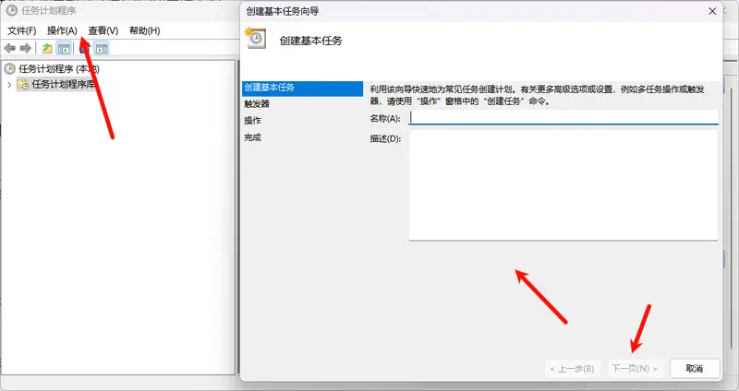The width and height of the screenshot is (739, 391).
Task: Click in the 描述(D) text area
Action: [x=563, y=184]
